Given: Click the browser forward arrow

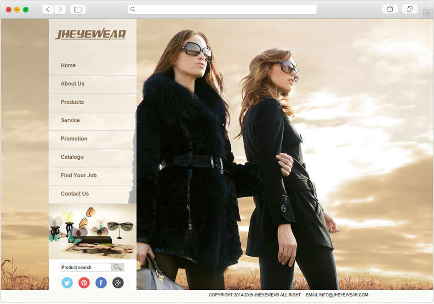Looking at the screenshot, I should (x=60, y=9).
